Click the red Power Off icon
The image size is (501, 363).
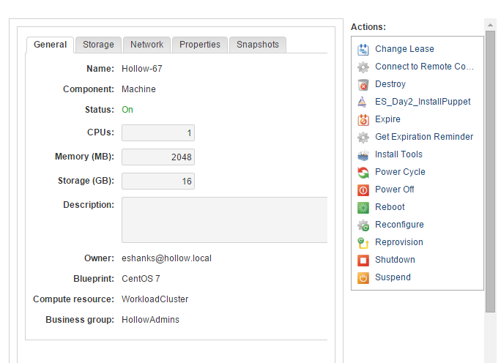(363, 190)
